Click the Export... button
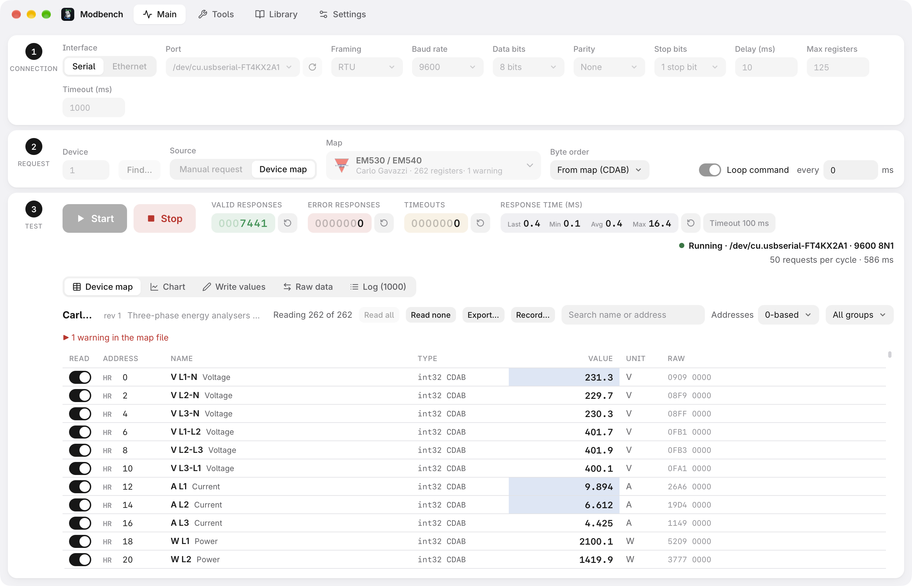Image resolution: width=912 pixels, height=586 pixels. coord(483,315)
